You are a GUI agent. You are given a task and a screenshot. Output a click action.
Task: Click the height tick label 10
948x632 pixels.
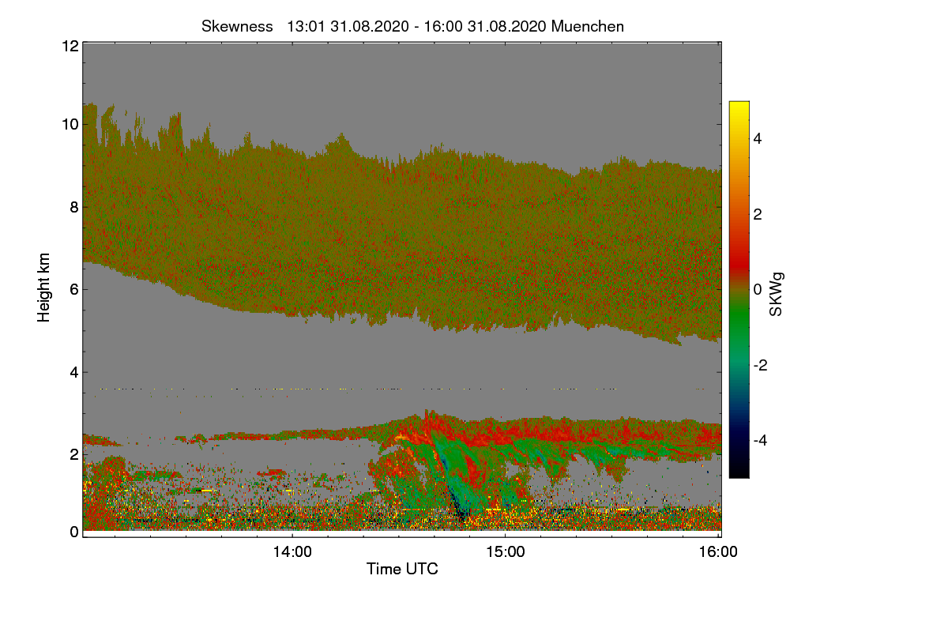pyautogui.click(x=70, y=124)
